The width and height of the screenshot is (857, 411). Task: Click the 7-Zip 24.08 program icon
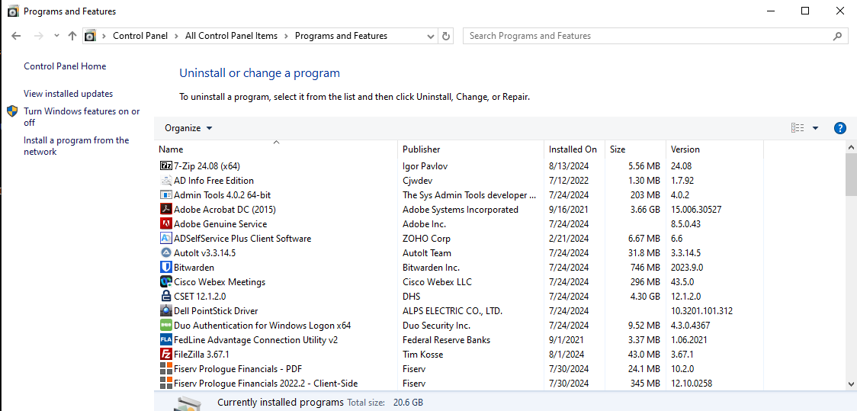click(x=165, y=165)
